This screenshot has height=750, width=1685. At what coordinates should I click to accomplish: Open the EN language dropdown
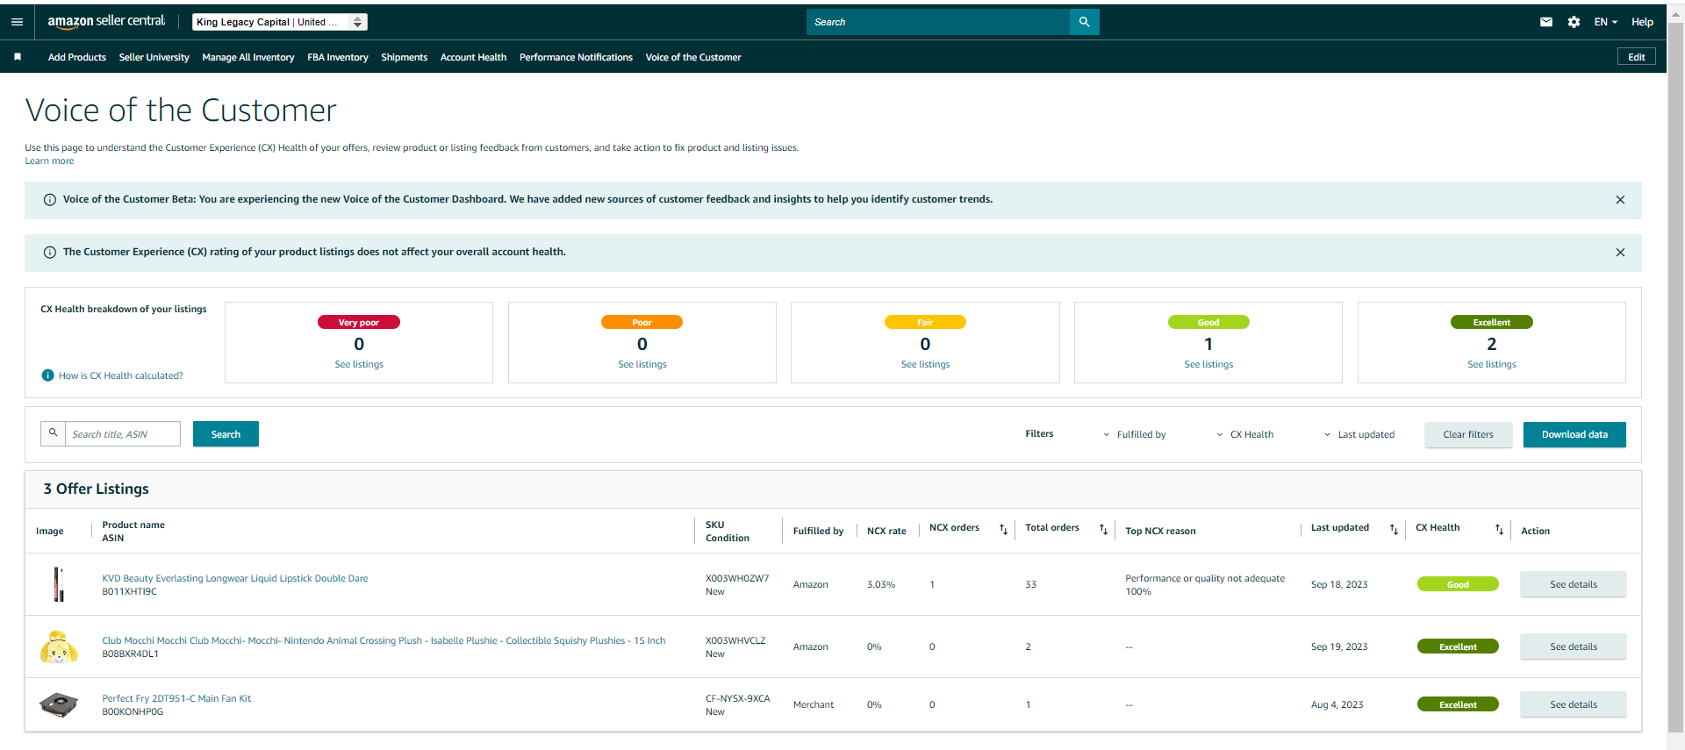pyautogui.click(x=1605, y=22)
